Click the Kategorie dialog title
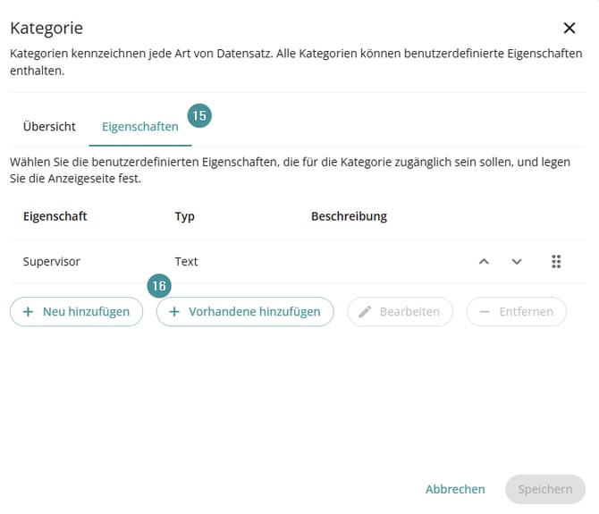This screenshot has height=514, width=599. click(46, 29)
